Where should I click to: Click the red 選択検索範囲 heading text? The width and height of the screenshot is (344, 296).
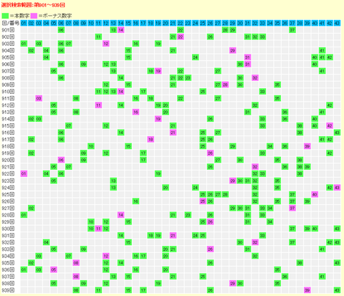pyautogui.click(x=33, y=5)
